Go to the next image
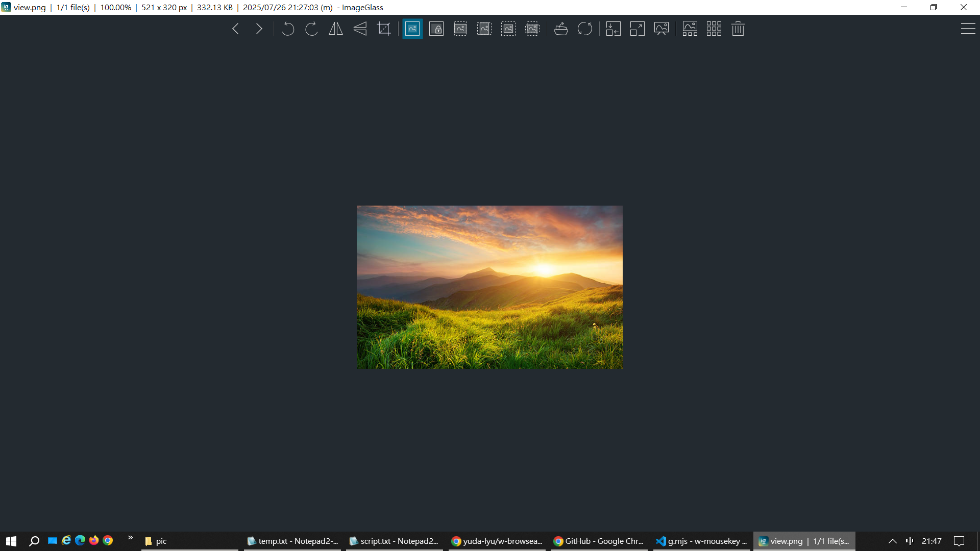 (259, 29)
